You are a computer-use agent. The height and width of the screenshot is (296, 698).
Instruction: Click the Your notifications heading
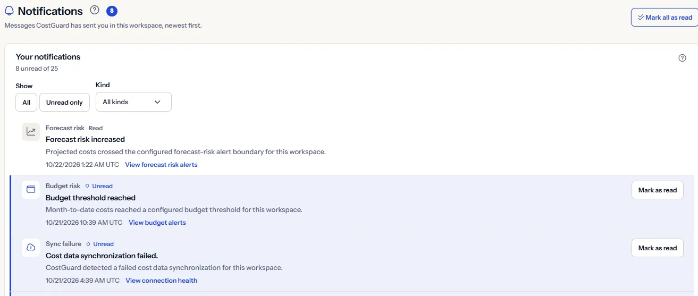click(x=48, y=57)
